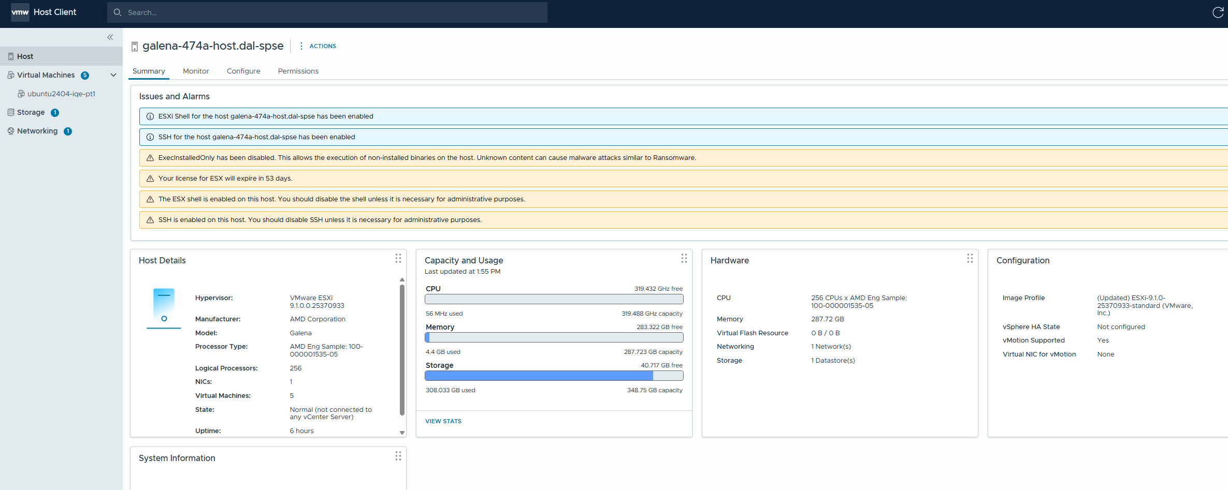Open ubuntu2404-iqe-pt1 virtual machine
Screen dimensions: 1228x490
coord(61,94)
